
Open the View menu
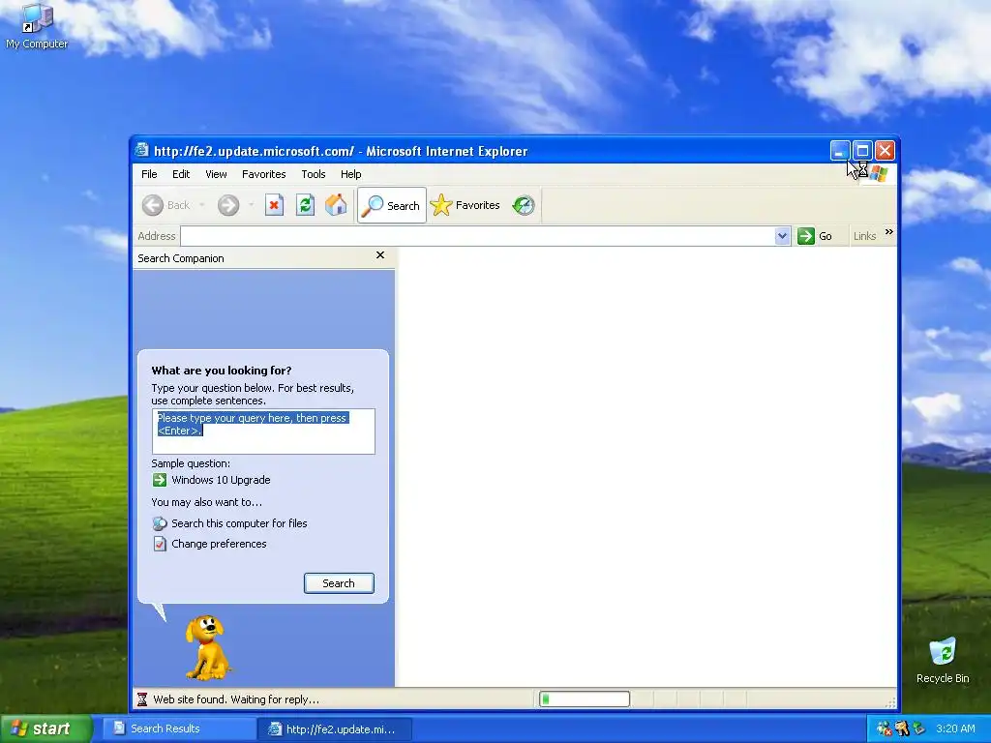tap(216, 174)
